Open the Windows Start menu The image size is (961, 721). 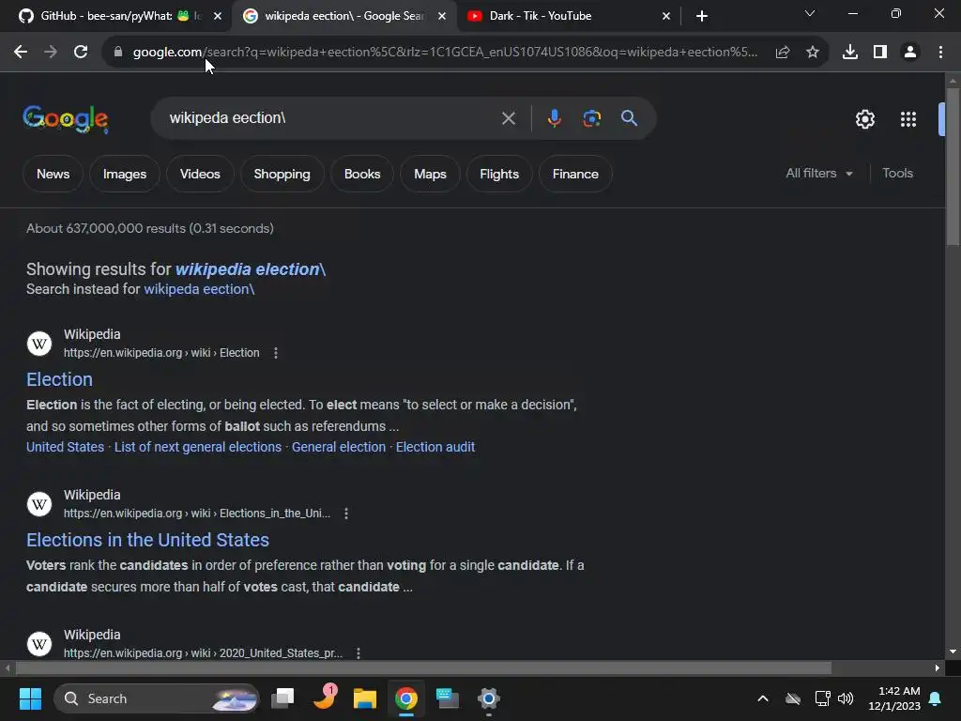click(30, 698)
